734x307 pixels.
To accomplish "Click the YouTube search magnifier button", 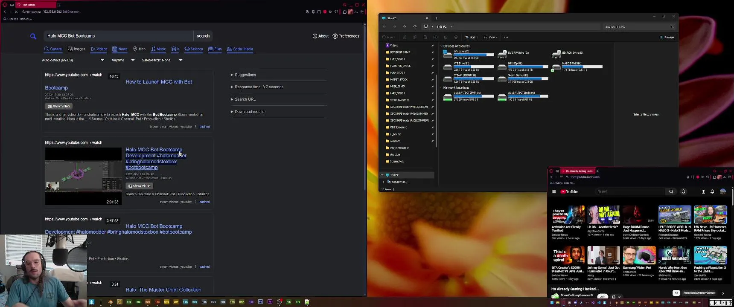I will click(671, 192).
